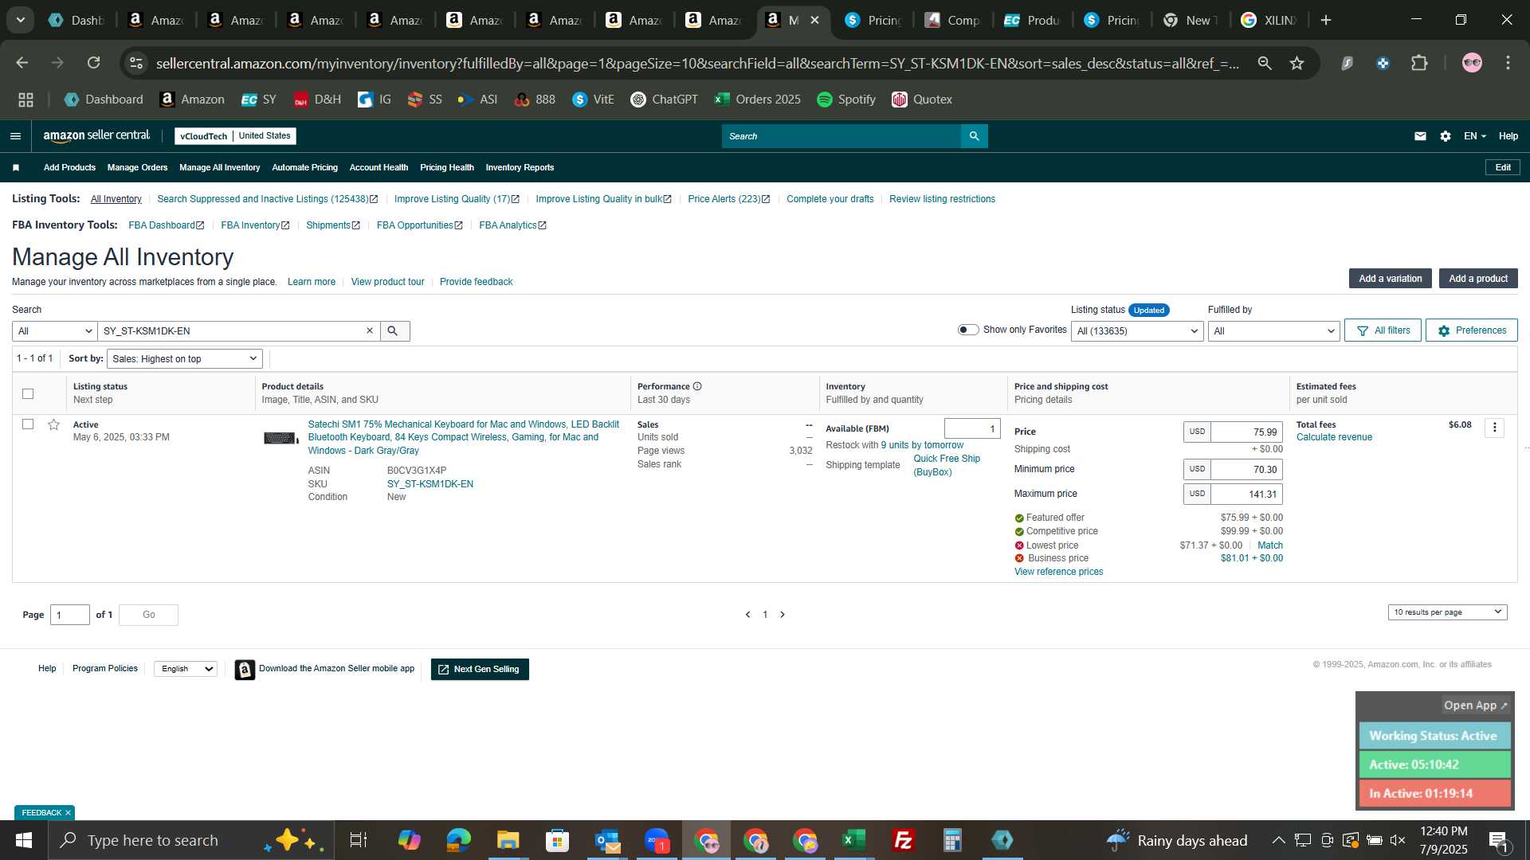
Task: Click the Seller Central search magnifier button
Action: (974, 136)
